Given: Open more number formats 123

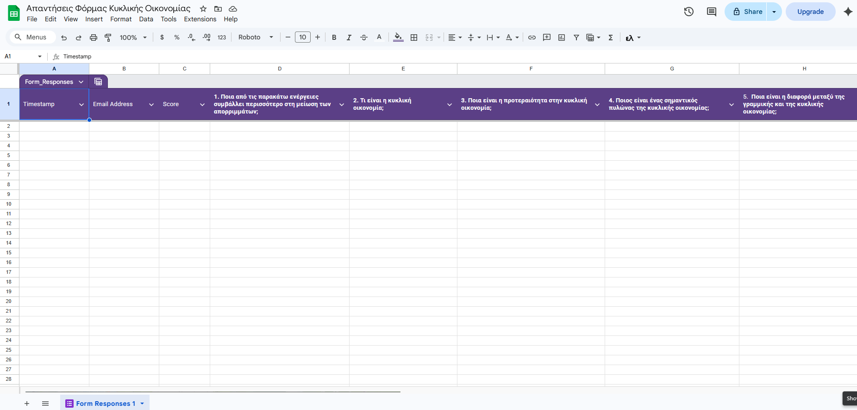Looking at the screenshot, I should 222,38.
